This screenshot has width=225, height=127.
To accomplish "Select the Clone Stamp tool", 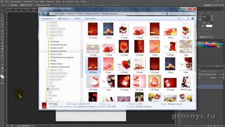I will (2, 37).
